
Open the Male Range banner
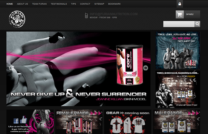(x=176, y=122)
